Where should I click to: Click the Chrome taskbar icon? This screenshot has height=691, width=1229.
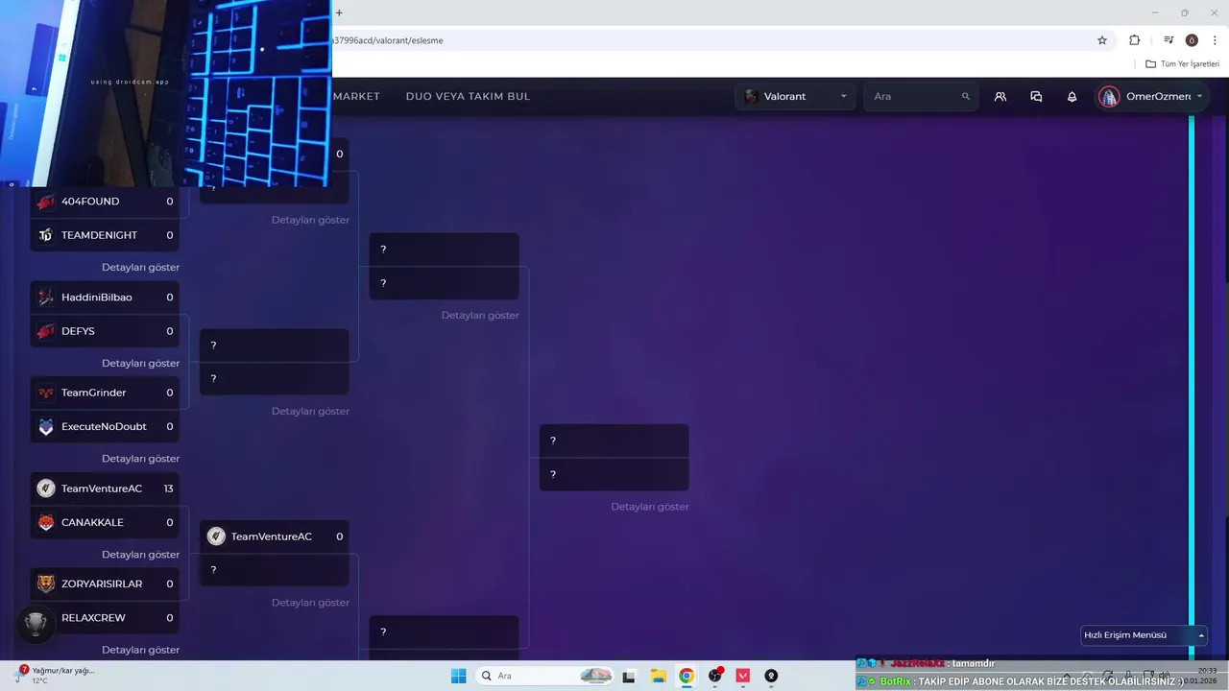[687, 676]
